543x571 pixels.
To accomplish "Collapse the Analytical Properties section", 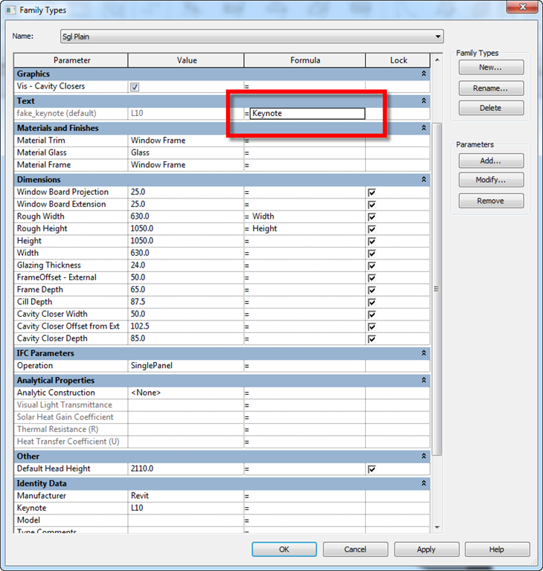I will [423, 381].
